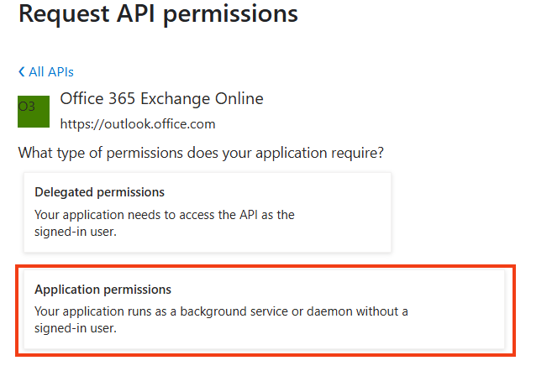The image size is (552, 371).
Task: Click the green O3 Exchange Online icon
Action: point(34,112)
